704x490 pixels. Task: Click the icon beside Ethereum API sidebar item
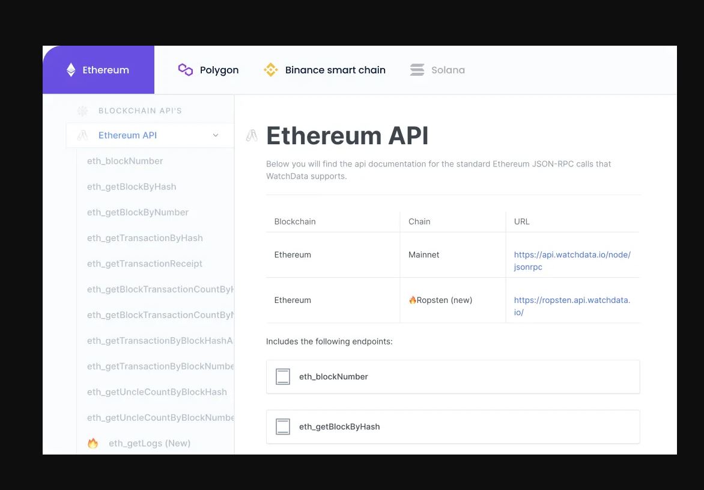(83, 135)
